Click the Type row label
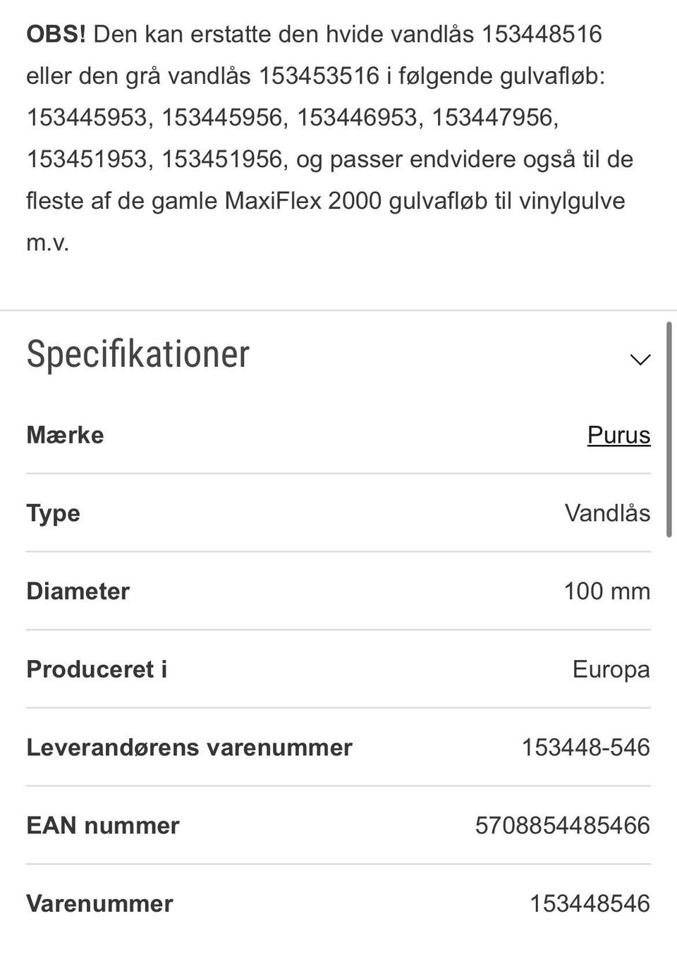This screenshot has height=954, width=677. (53, 513)
